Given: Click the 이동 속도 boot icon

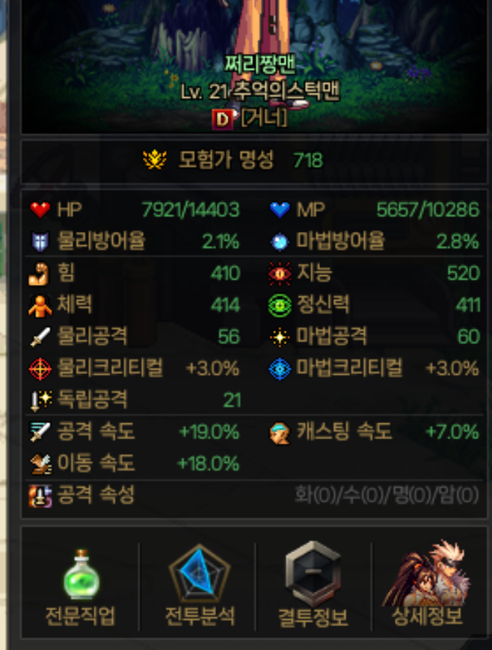Looking at the screenshot, I should [x=41, y=464].
